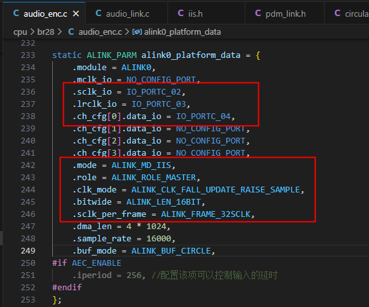The image size is (369, 307).
Task: Select the audio_enc.c tab
Action: (x=44, y=13)
